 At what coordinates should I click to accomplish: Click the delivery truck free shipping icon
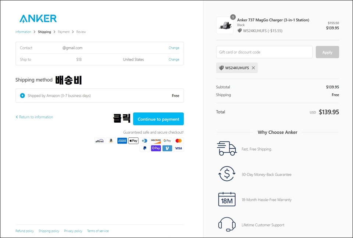pos(227,148)
